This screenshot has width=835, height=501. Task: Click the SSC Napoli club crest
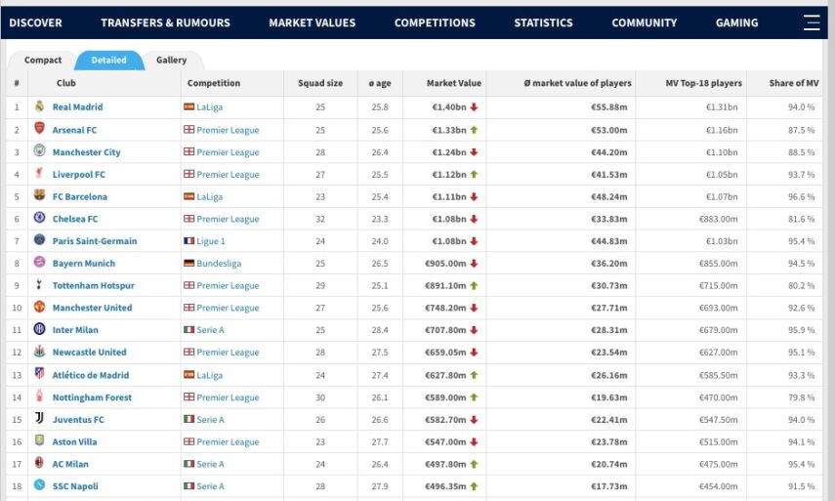pyautogui.click(x=39, y=486)
